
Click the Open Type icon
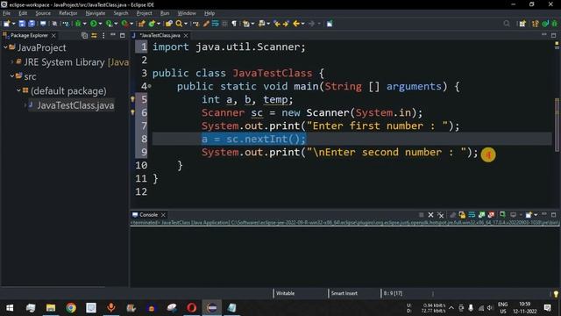click(x=169, y=24)
